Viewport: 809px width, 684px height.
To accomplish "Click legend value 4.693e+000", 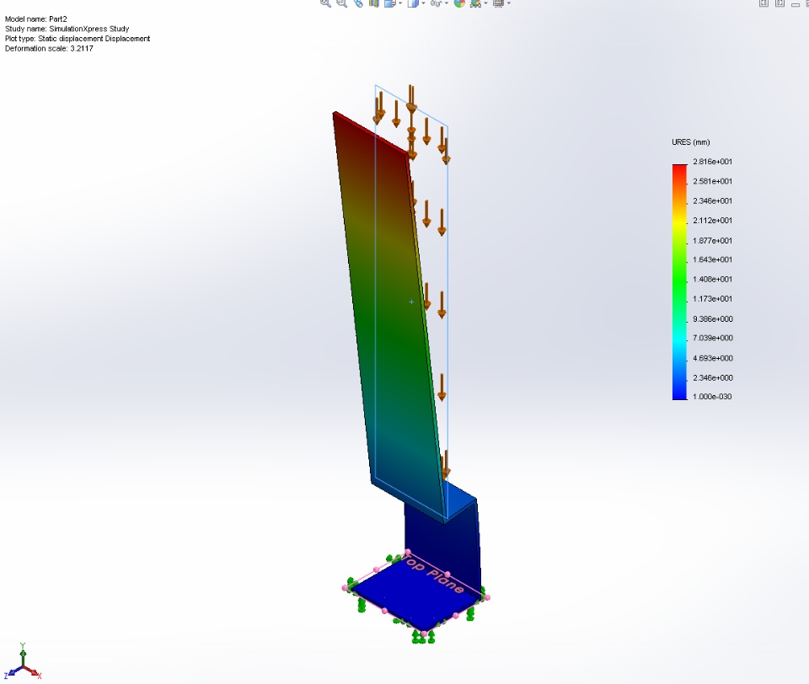I will 713,358.
